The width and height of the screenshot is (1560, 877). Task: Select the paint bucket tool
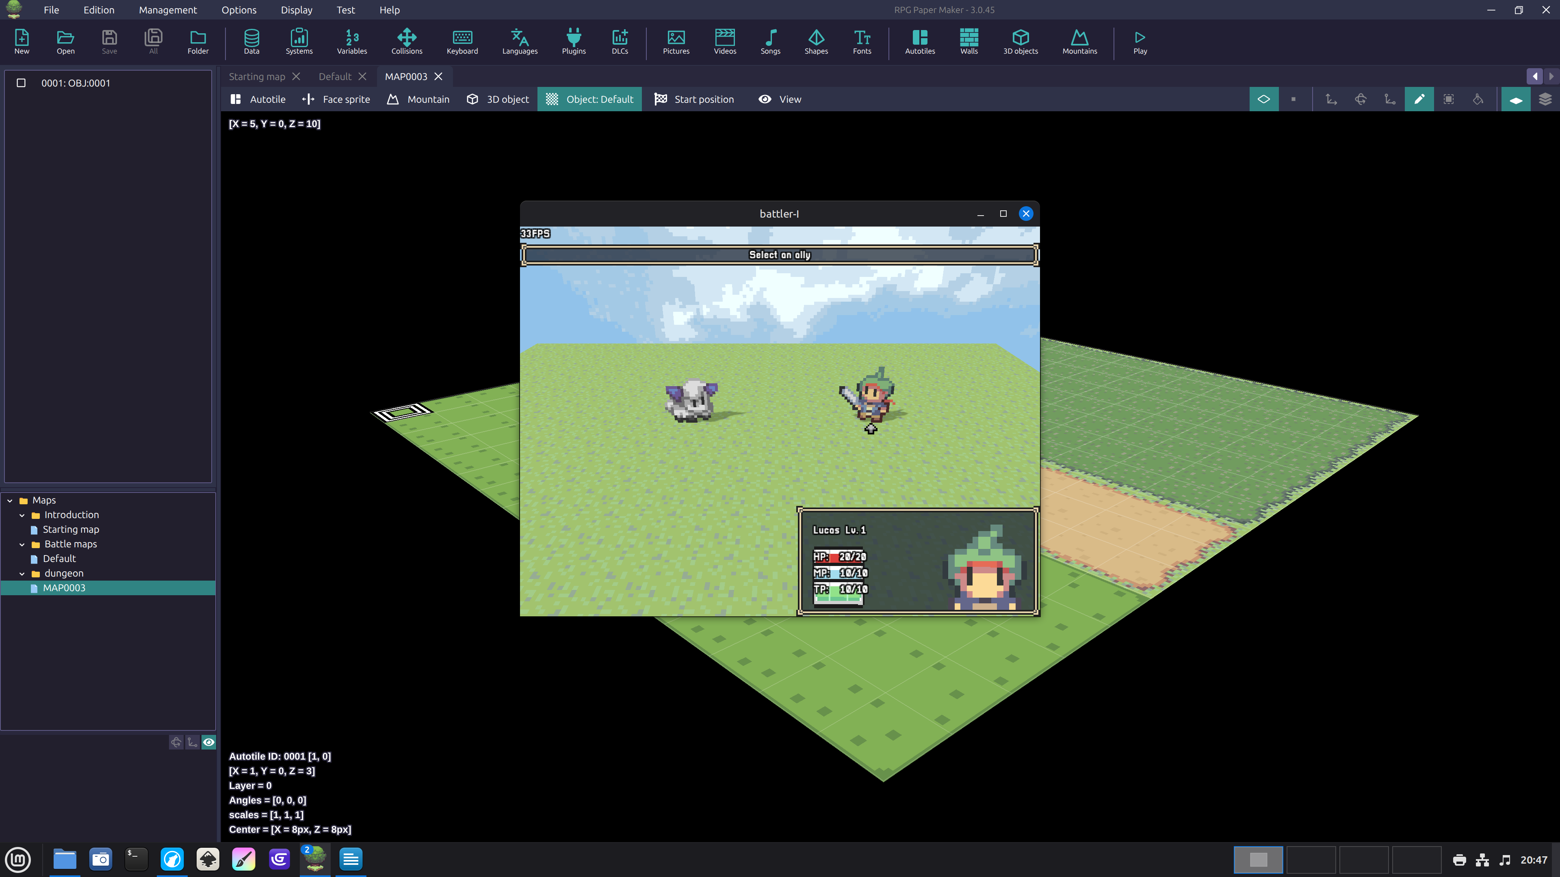1478,99
